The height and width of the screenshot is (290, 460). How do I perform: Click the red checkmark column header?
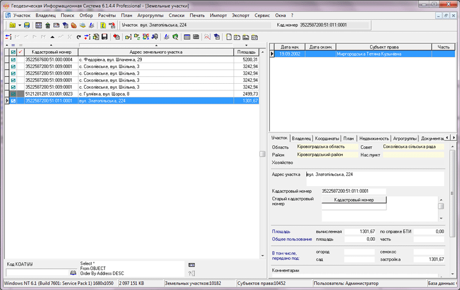click(x=20, y=52)
